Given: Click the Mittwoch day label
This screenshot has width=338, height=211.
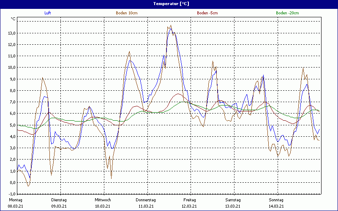Looking at the screenshot, I should (x=103, y=200).
